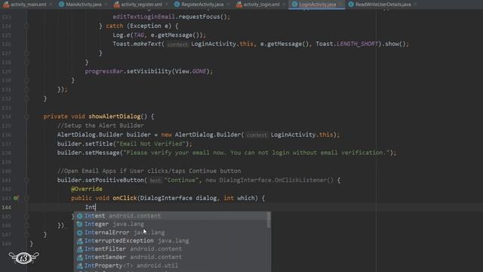Place cursor after typed 'Int' on line 144
Image resolution: width=483 pixels, height=272 pixels.
96,207
